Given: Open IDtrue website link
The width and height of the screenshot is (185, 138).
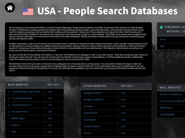Looking at the screenshot, I should [87, 133].
